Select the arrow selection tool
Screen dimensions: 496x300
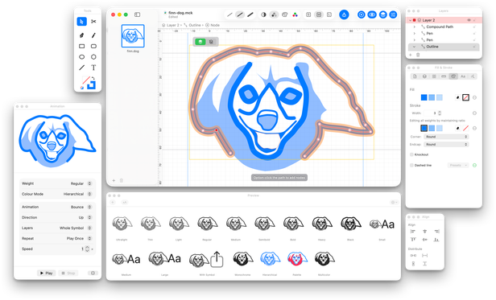(x=81, y=22)
